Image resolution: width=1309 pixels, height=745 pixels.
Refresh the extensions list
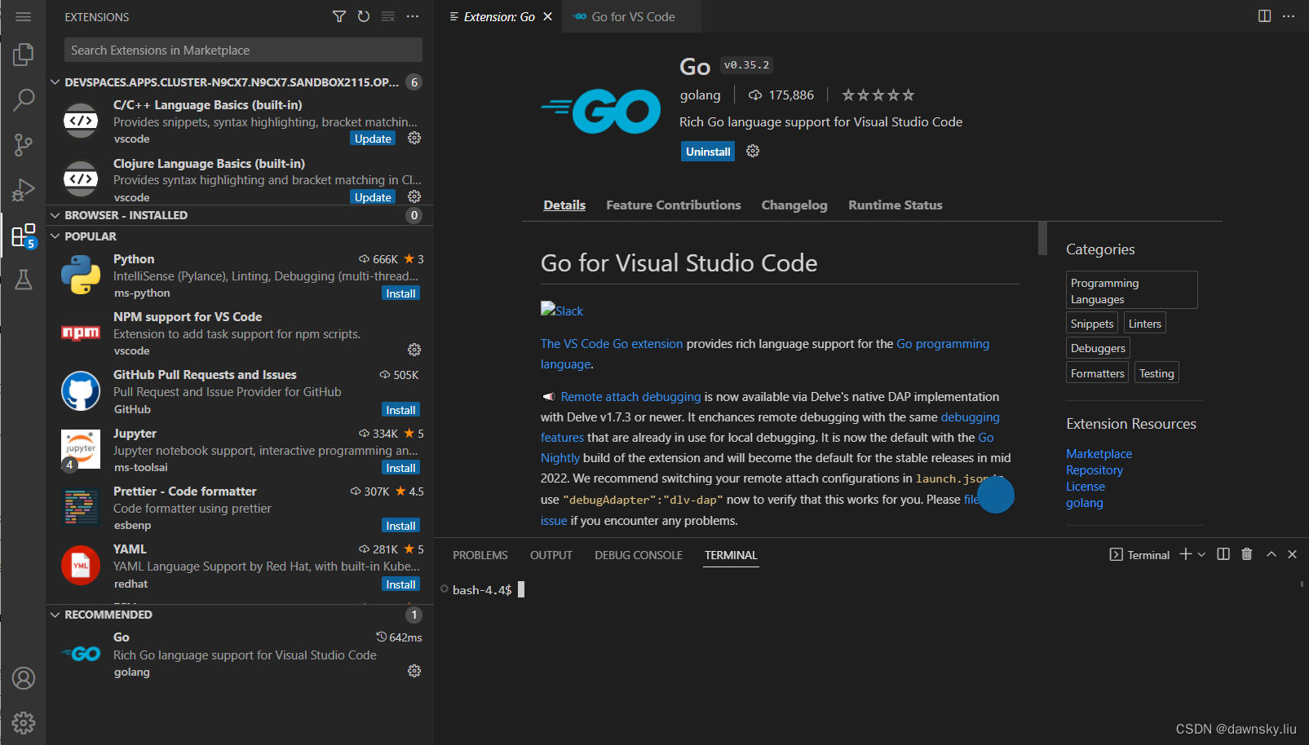point(364,16)
